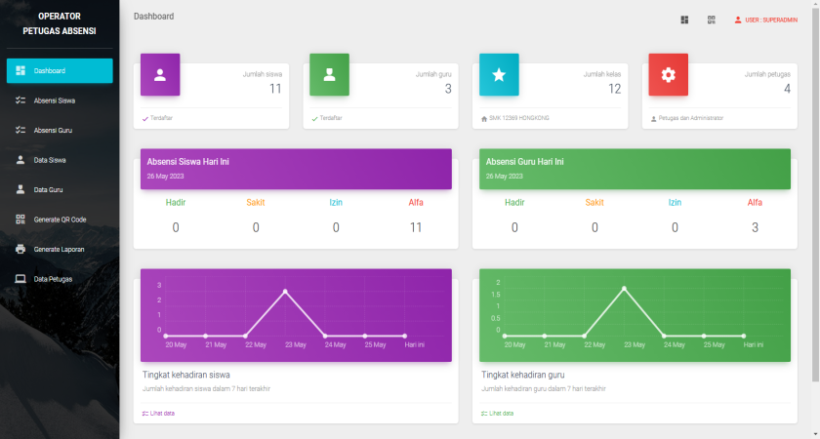
Task: Open the Dashboard sidebar menu item
Action: (x=60, y=71)
